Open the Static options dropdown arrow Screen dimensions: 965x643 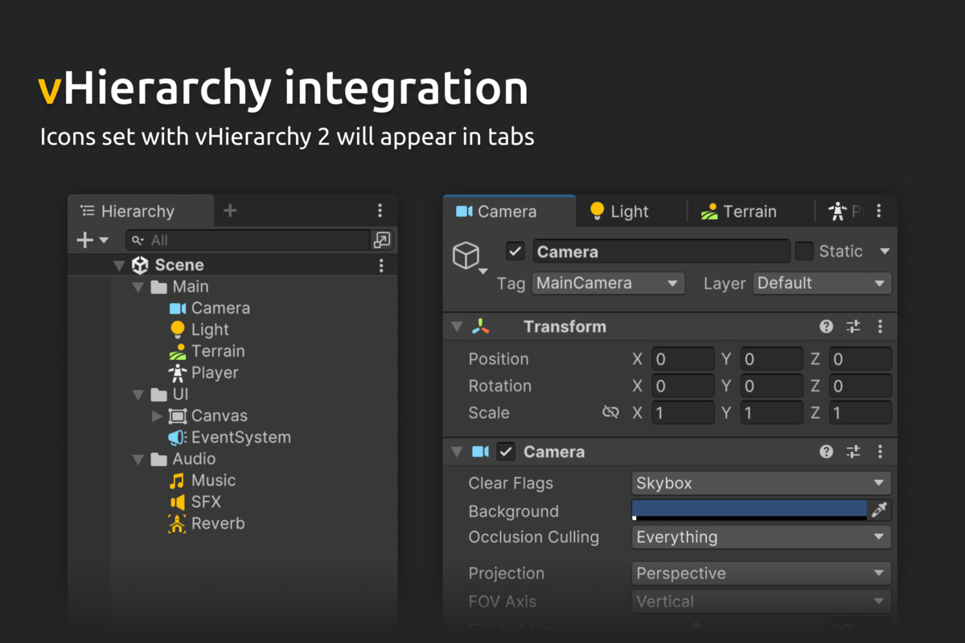[x=885, y=251]
